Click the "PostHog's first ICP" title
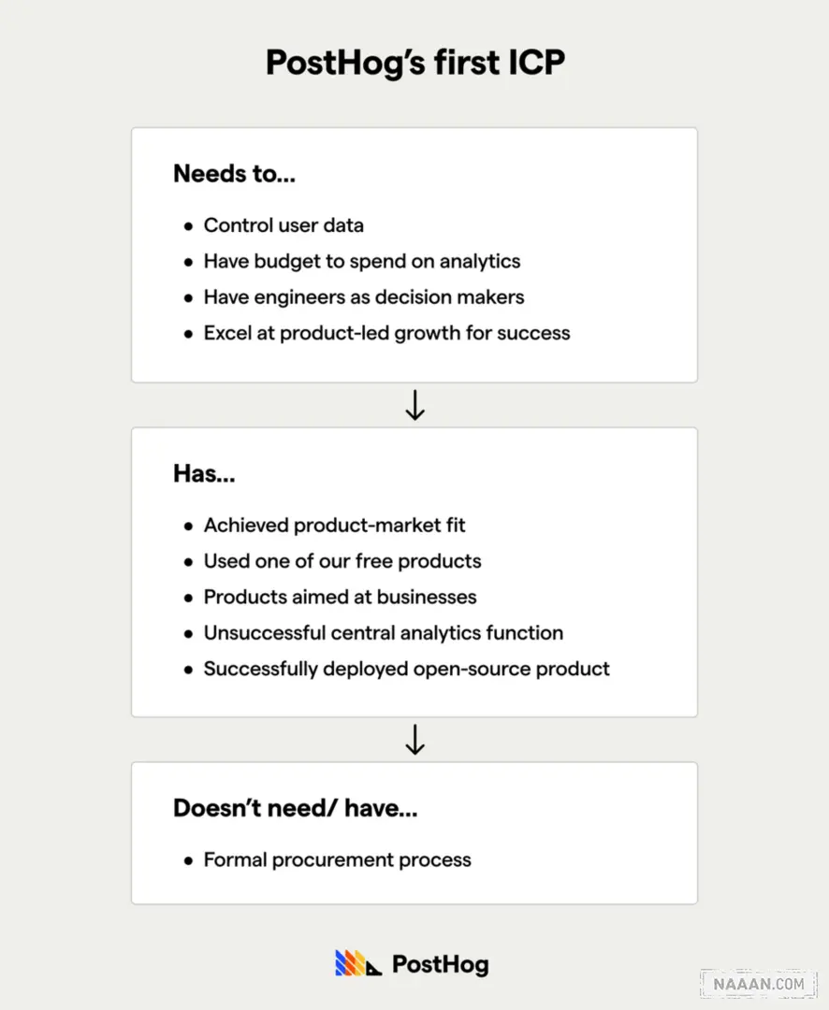The height and width of the screenshot is (1010, 829). 414,63
